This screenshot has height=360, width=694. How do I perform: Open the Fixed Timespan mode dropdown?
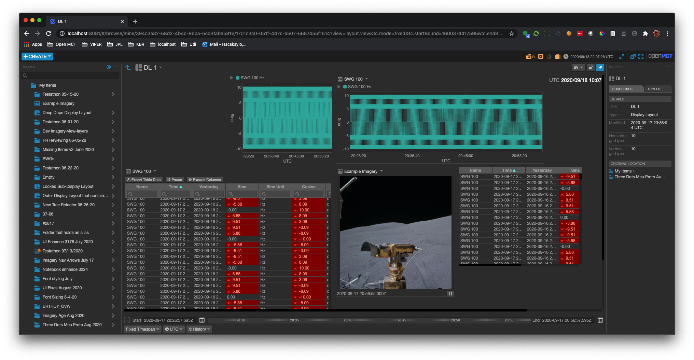(142, 329)
